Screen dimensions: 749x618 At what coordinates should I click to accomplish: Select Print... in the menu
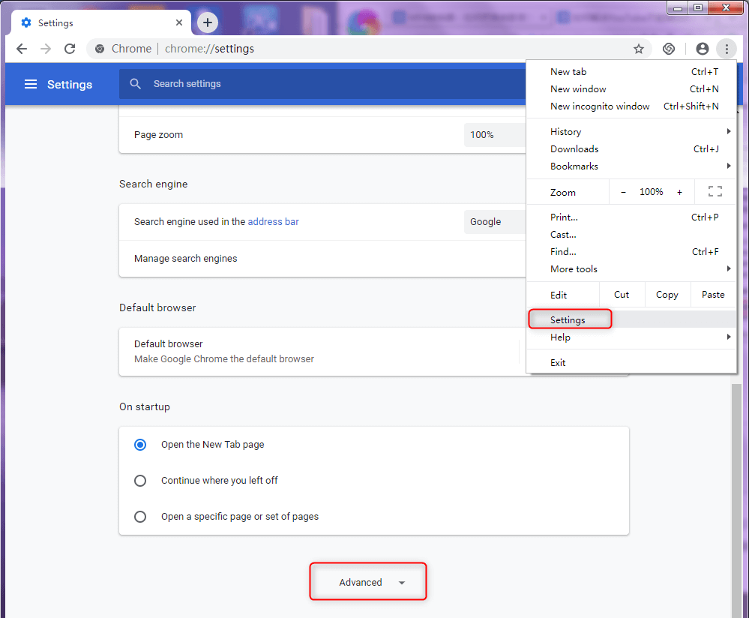pyautogui.click(x=631, y=217)
